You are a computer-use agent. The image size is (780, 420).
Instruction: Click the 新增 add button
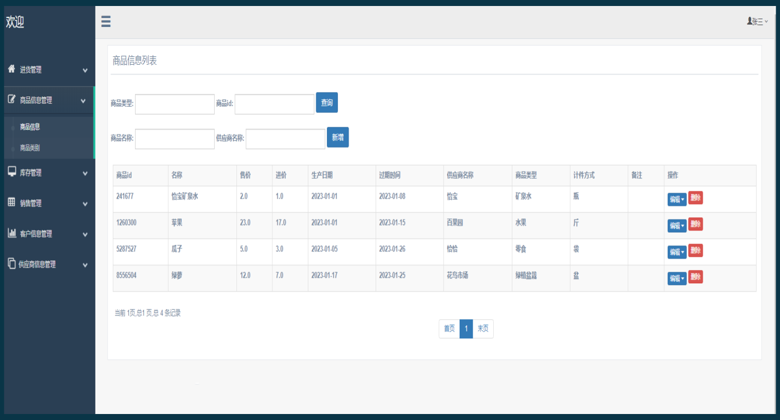(x=338, y=137)
